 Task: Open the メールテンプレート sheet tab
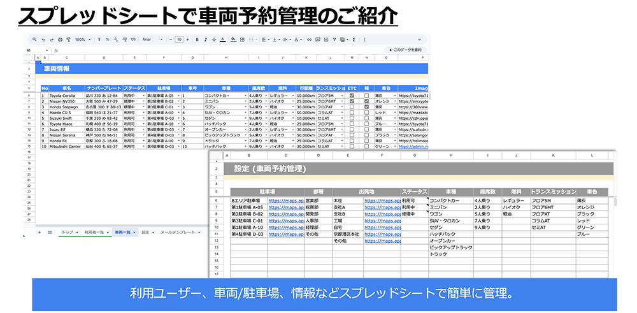[178, 233]
